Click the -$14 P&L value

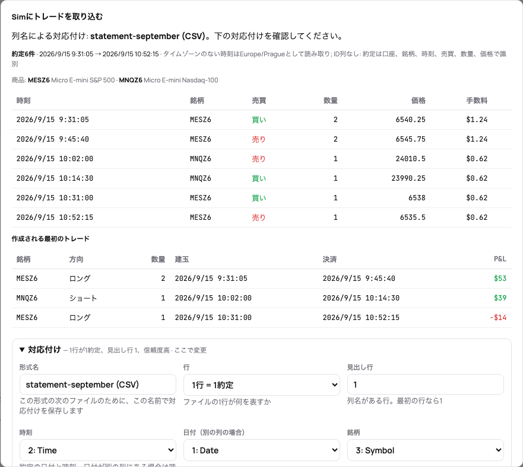pos(498,318)
